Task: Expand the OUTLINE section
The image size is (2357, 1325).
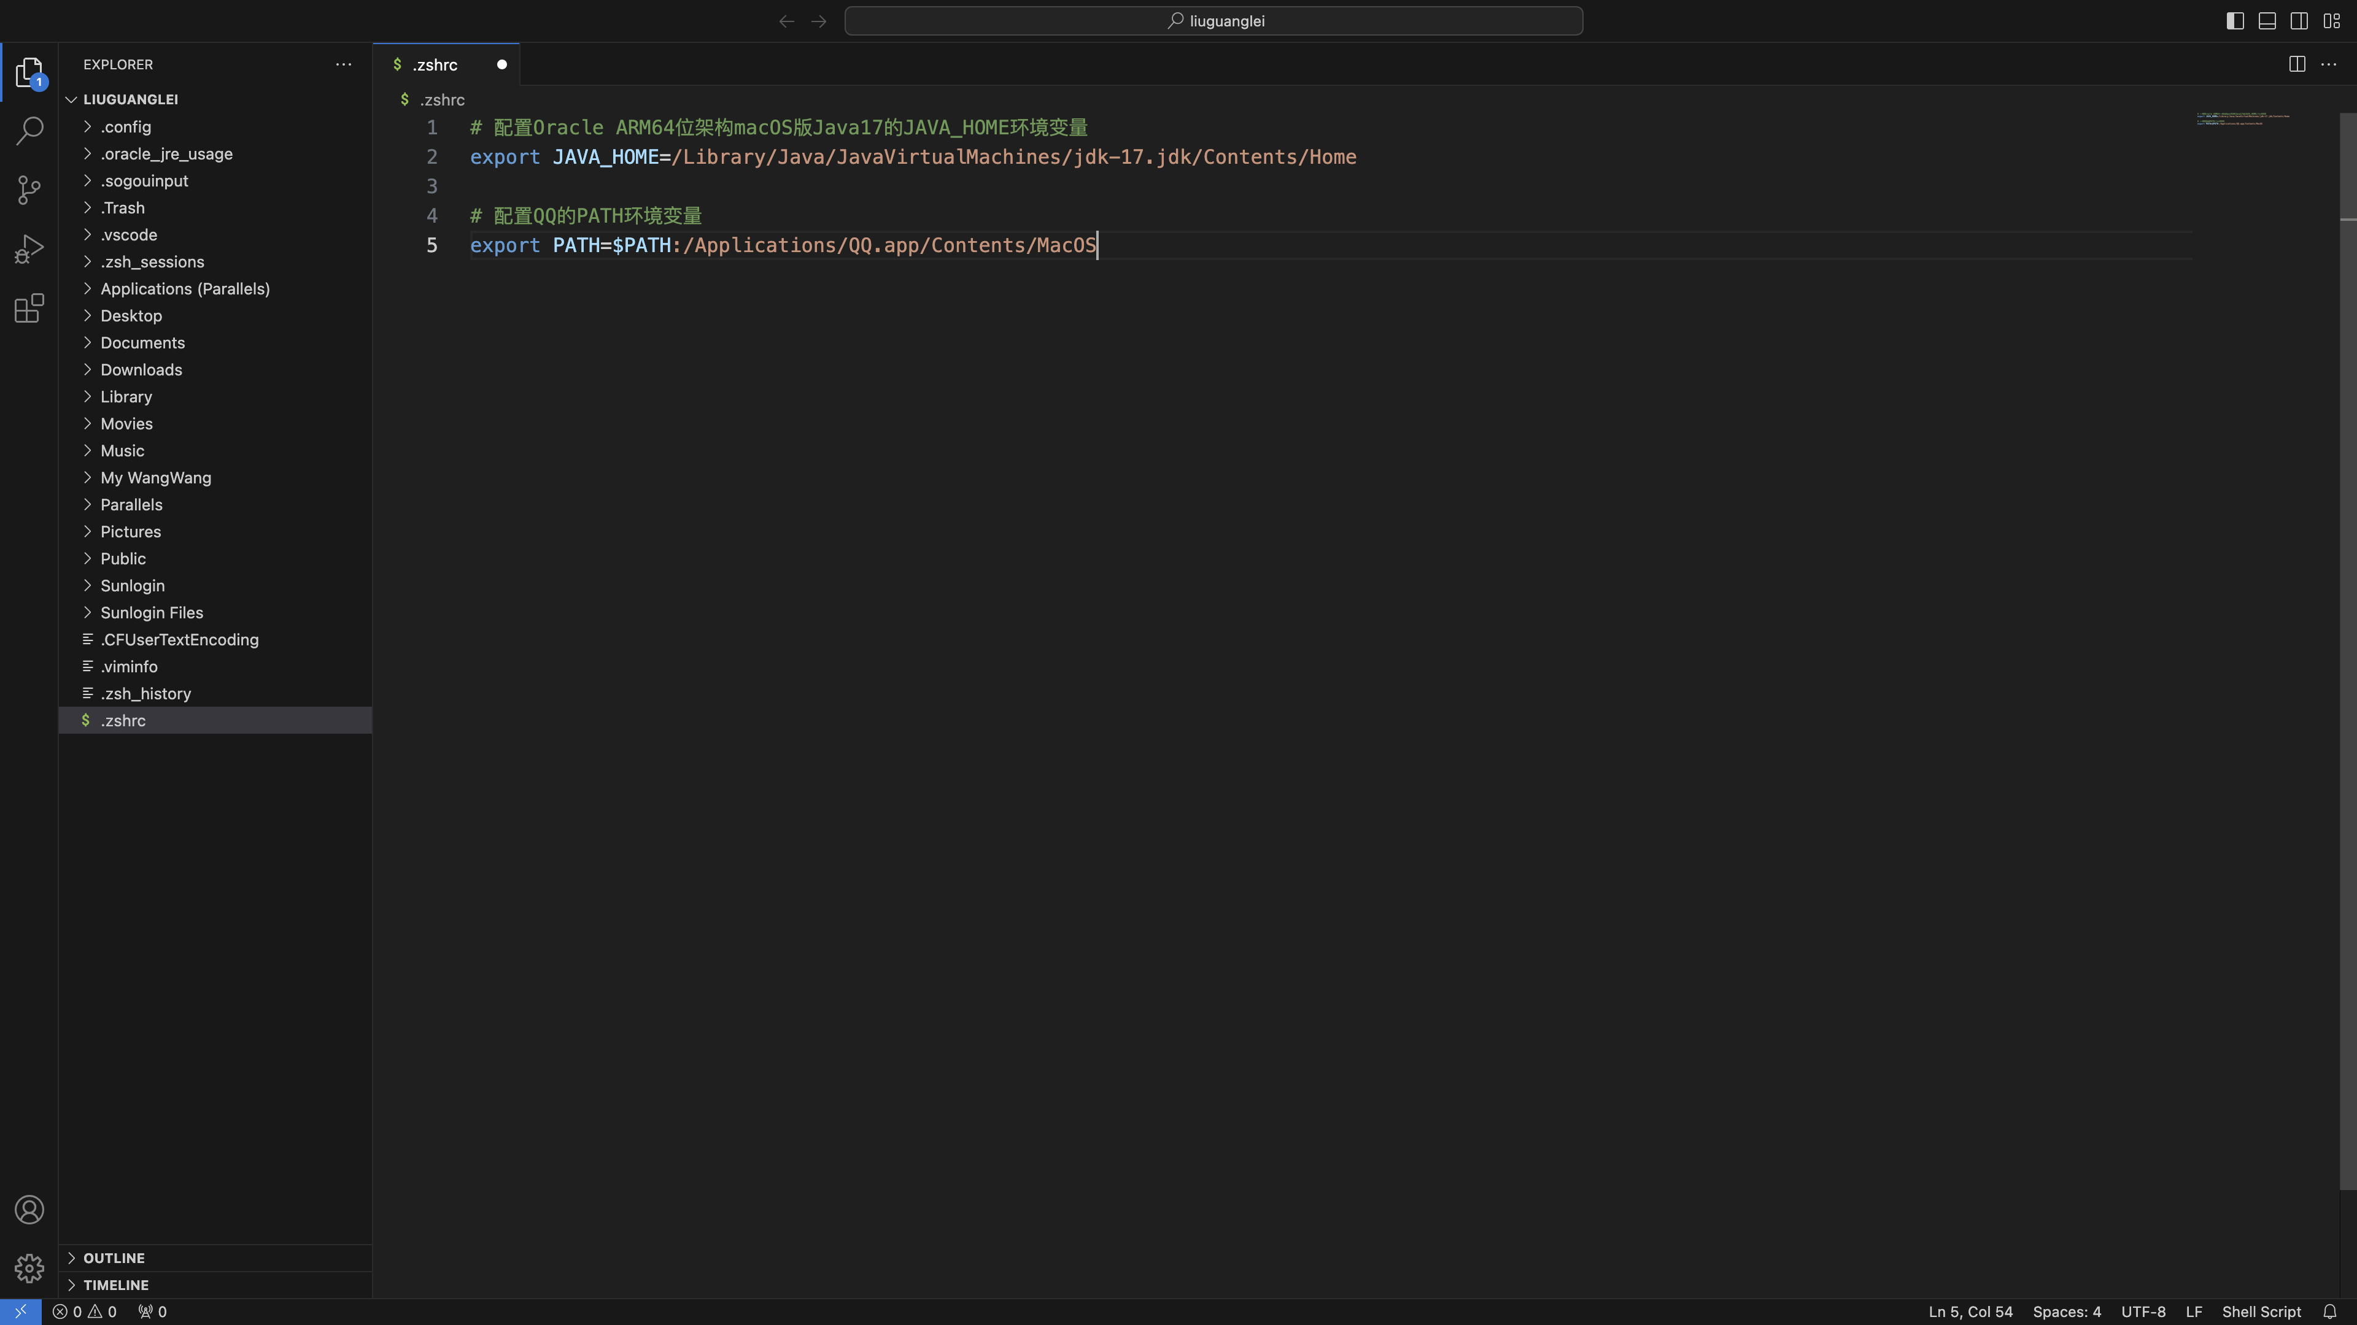Action: coord(215,1258)
